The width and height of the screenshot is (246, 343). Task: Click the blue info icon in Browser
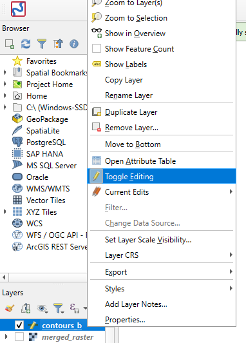pyautogui.click(x=74, y=44)
